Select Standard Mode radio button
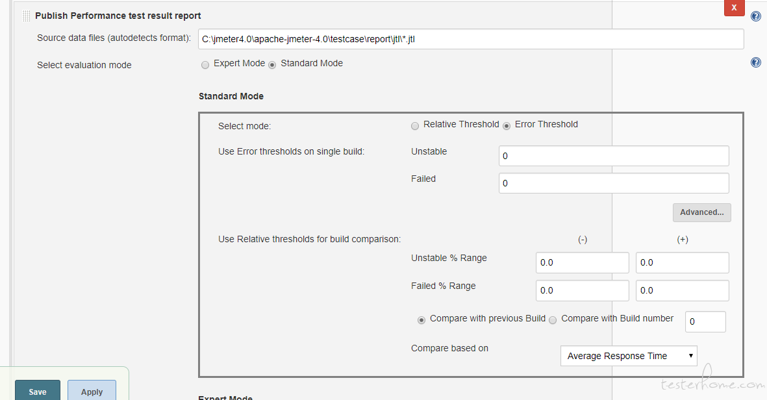 tap(272, 64)
